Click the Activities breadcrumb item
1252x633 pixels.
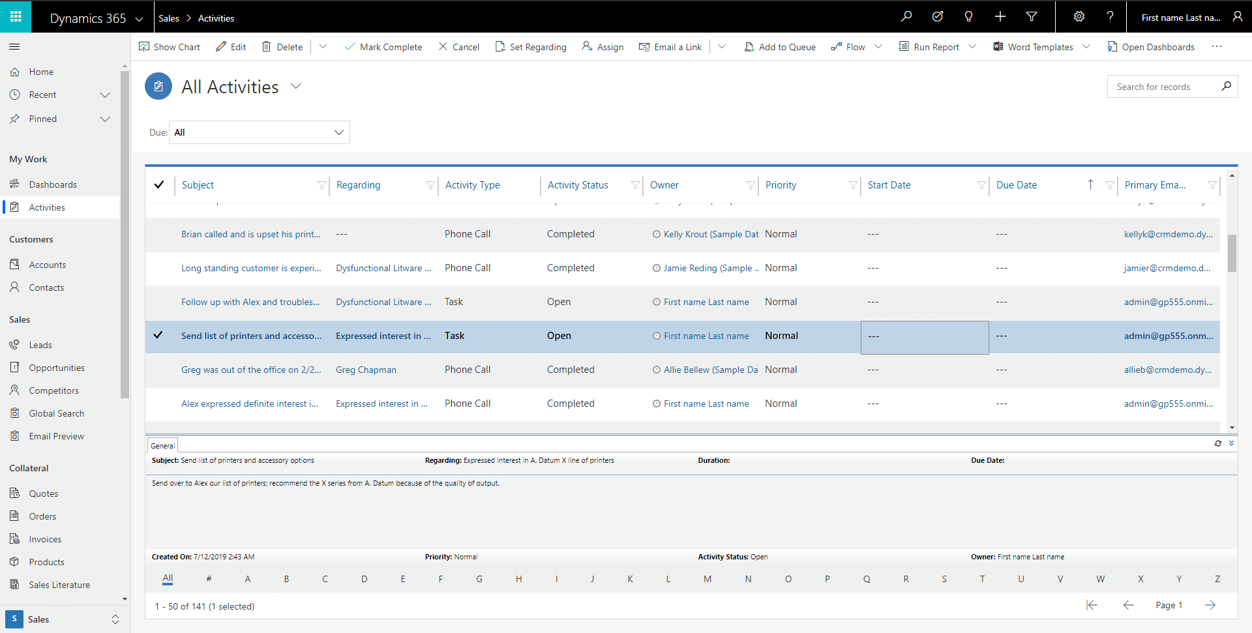tap(215, 18)
